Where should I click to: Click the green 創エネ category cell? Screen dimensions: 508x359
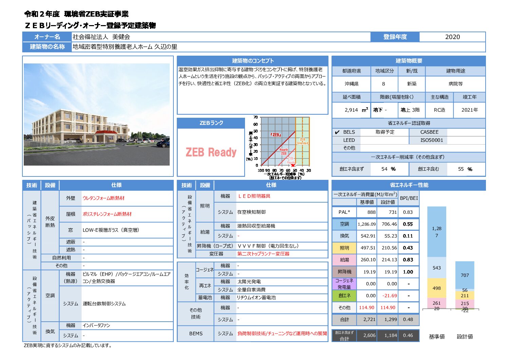(344, 296)
